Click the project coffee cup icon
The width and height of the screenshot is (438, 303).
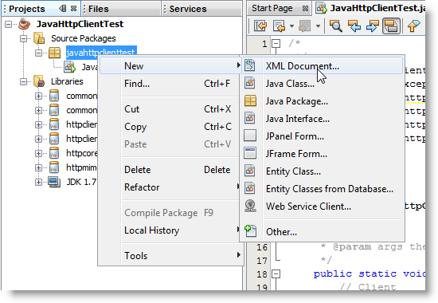coord(25,24)
